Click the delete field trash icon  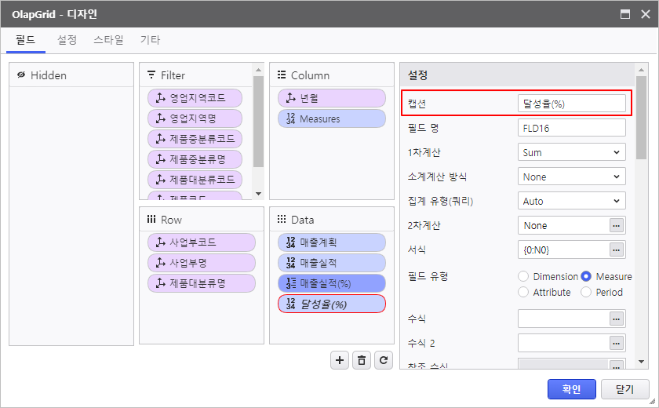[361, 359]
